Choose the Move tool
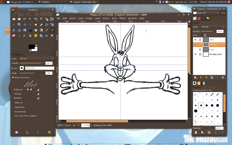The image size is (232, 145). click(30, 25)
